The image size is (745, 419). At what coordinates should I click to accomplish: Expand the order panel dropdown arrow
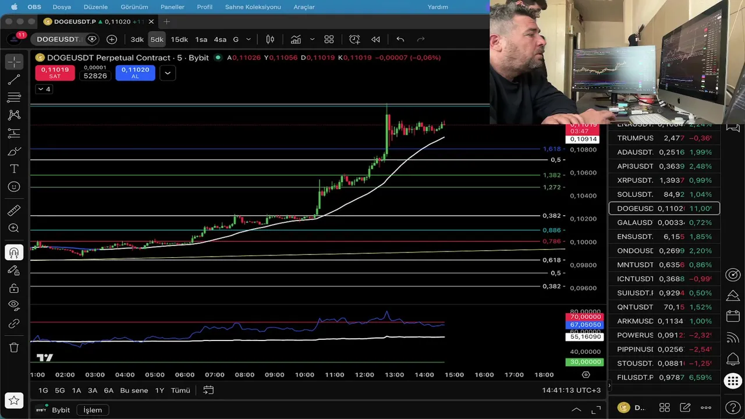coord(168,73)
